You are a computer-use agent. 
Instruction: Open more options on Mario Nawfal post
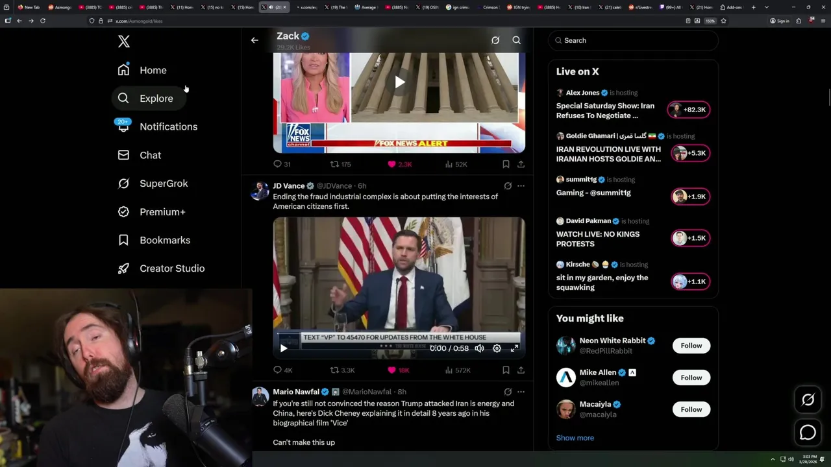(521, 392)
